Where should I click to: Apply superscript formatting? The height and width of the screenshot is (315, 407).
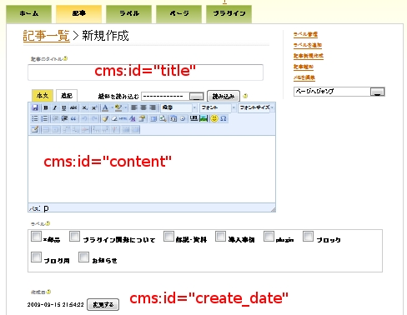click(94, 107)
